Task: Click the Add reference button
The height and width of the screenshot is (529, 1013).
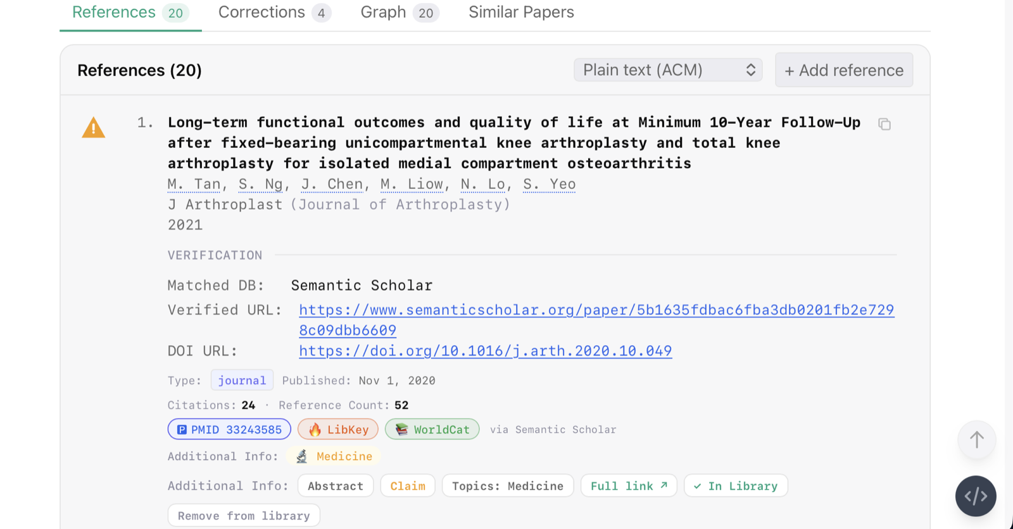Action: pyautogui.click(x=844, y=70)
